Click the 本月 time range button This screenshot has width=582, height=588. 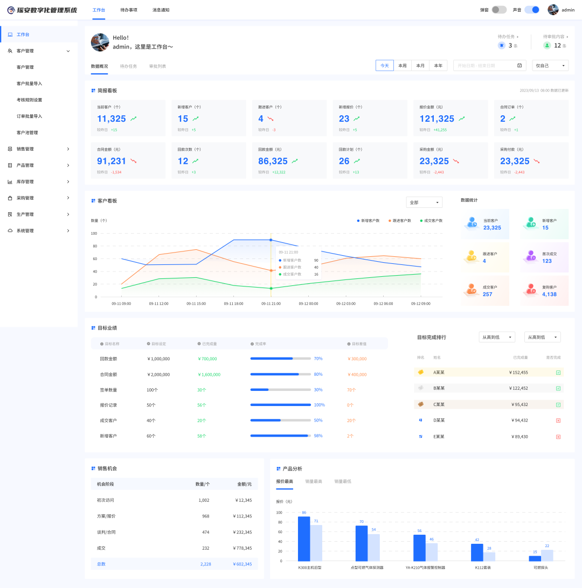click(420, 66)
